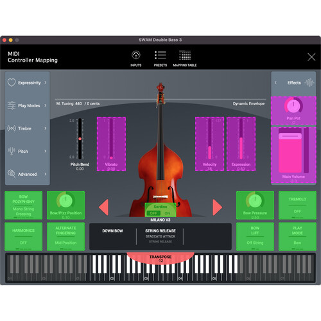Expand the Expressivity section
The image size is (321, 321).
27,83
